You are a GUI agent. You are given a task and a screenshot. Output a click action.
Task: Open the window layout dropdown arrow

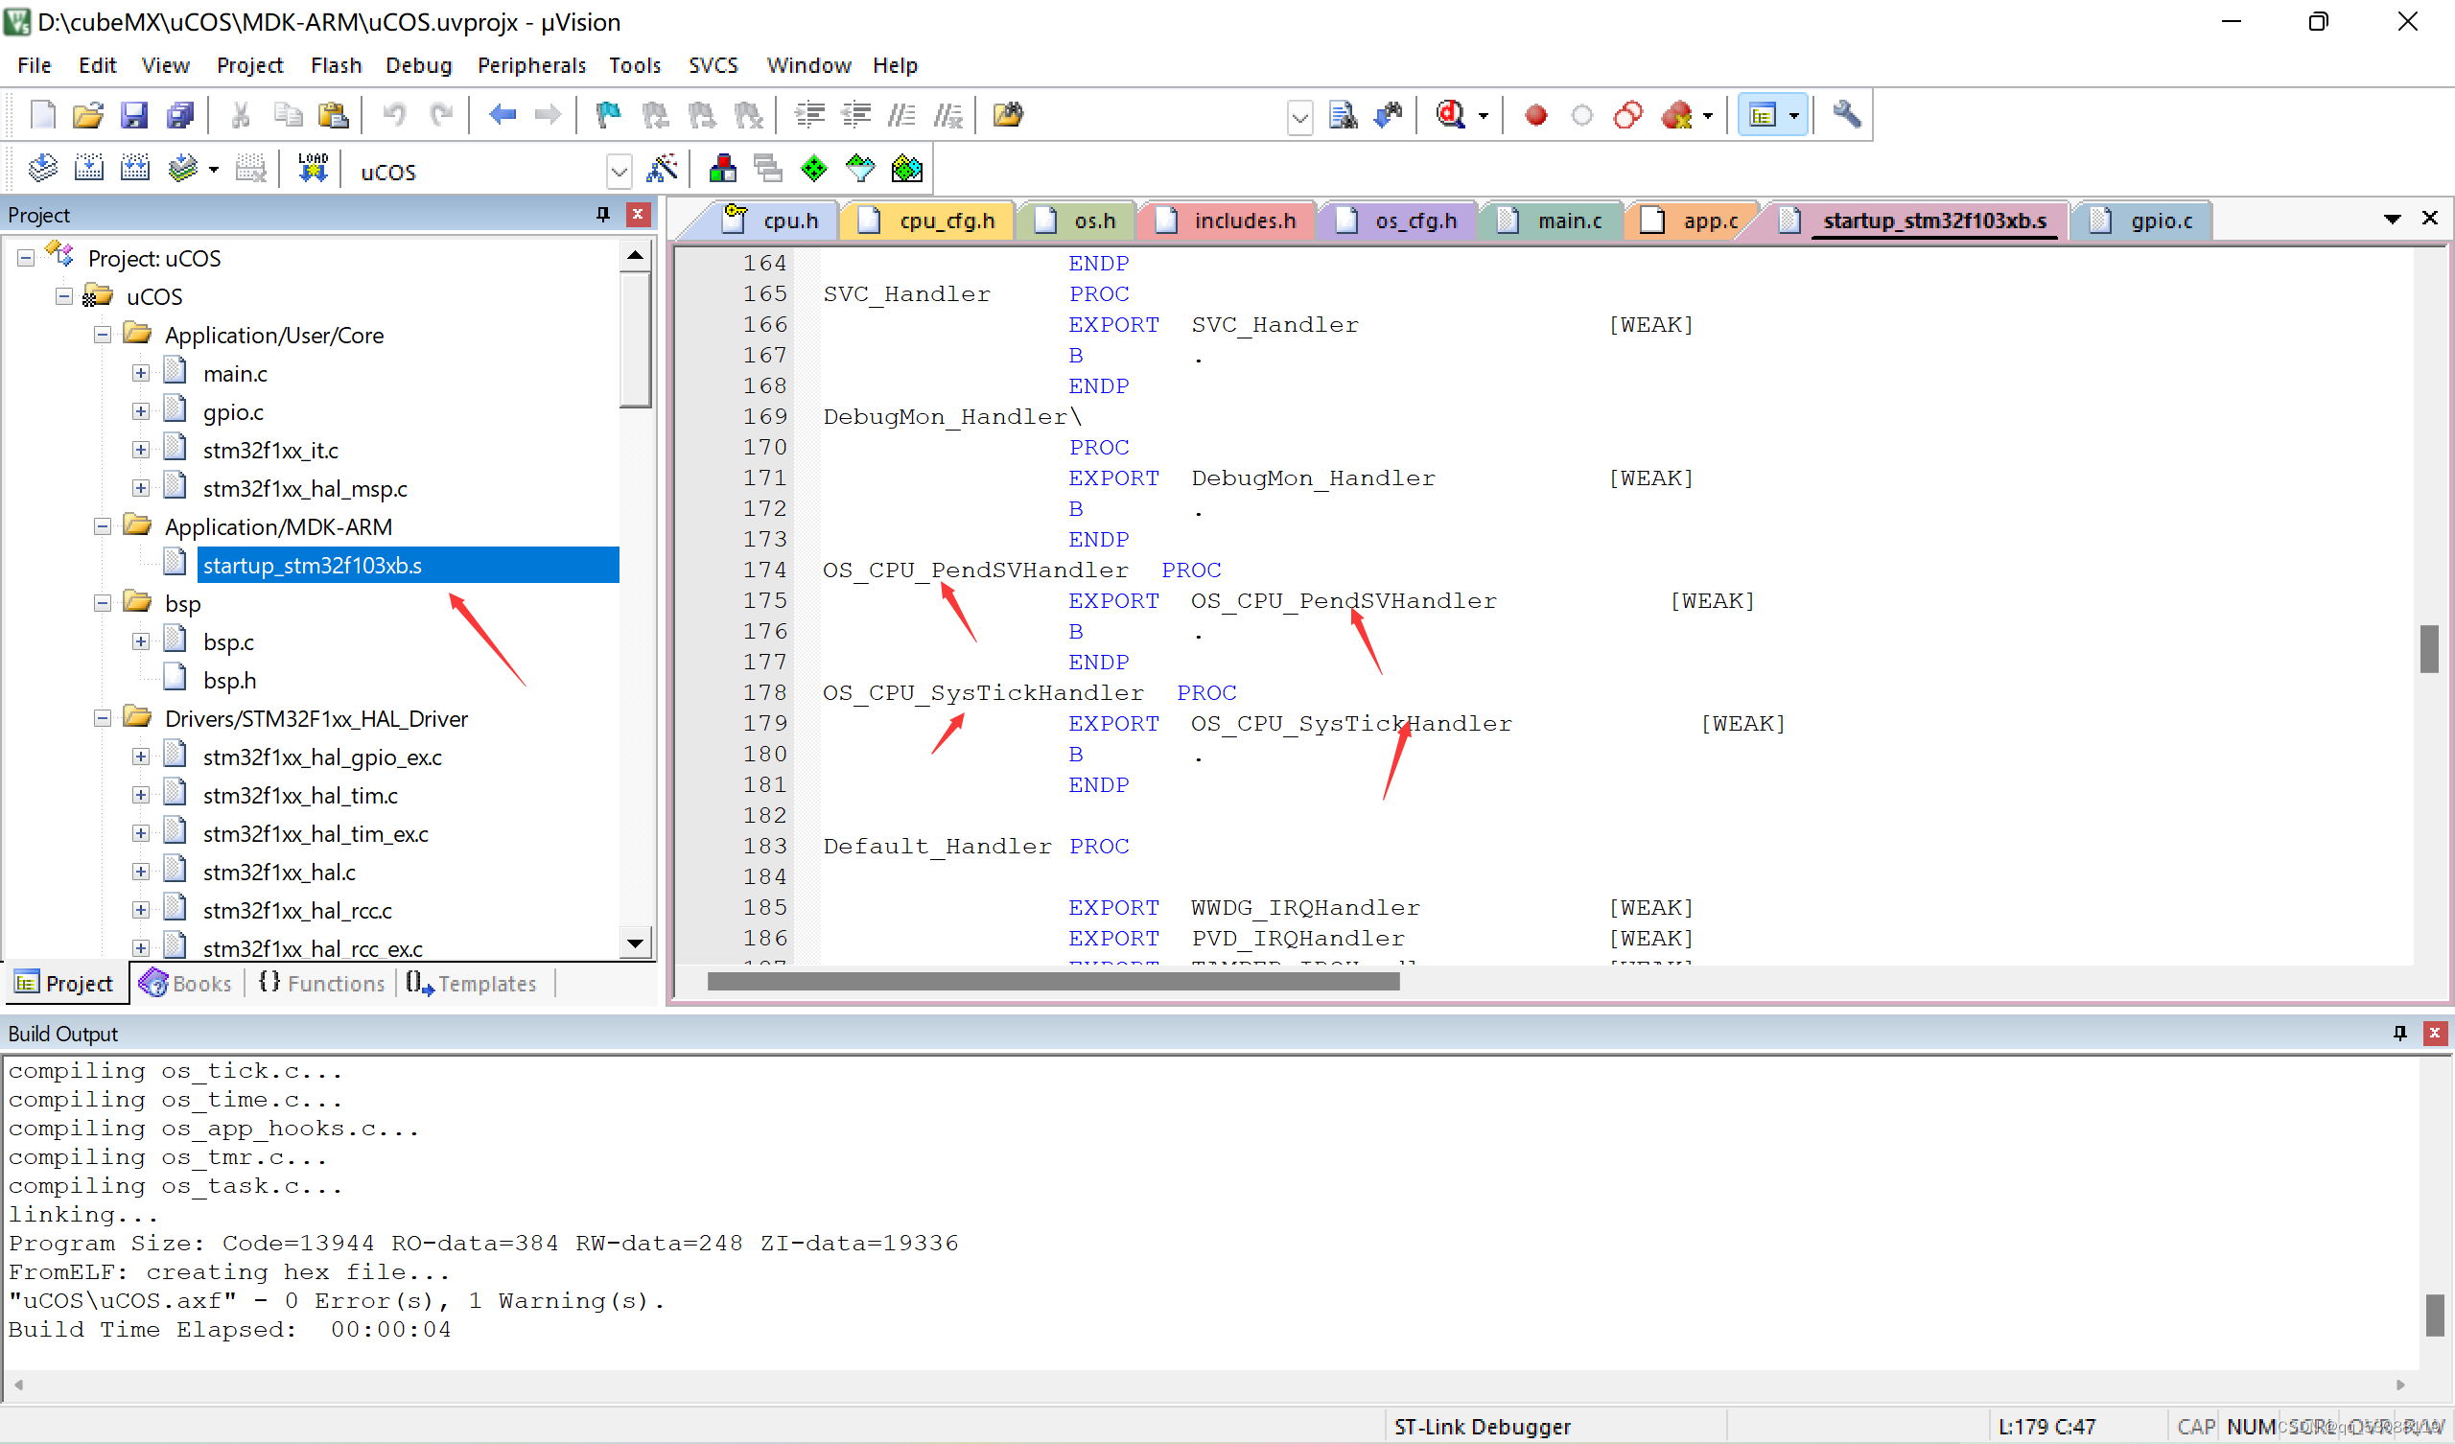[1793, 115]
